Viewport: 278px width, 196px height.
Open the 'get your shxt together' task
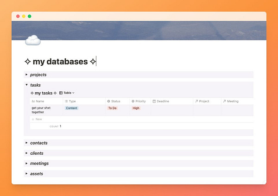[x=41, y=110]
